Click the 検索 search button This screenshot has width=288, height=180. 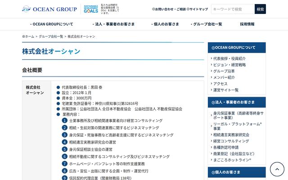[x=260, y=9]
